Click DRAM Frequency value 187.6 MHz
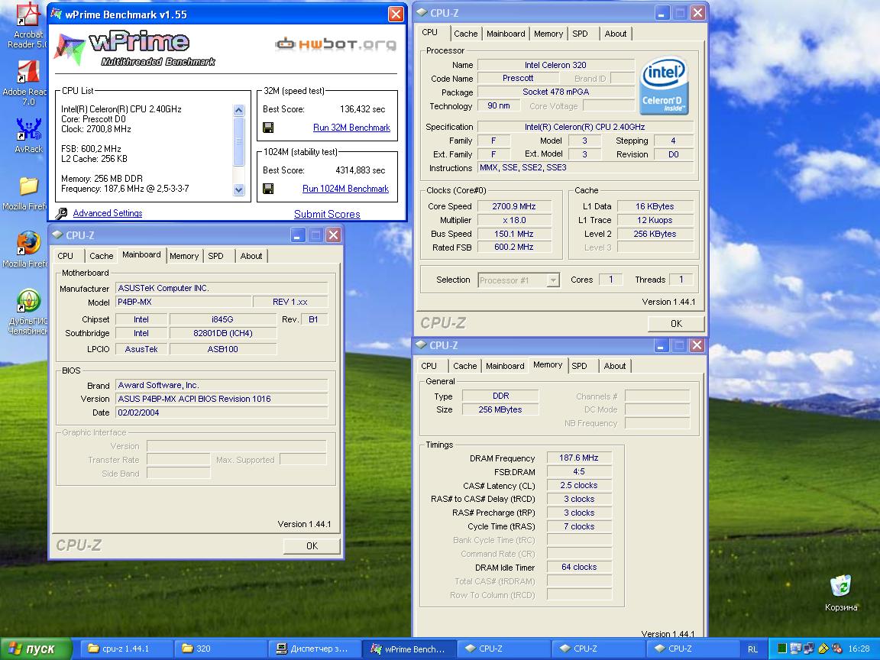The height and width of the screenshot is (660, 880). 578,458
